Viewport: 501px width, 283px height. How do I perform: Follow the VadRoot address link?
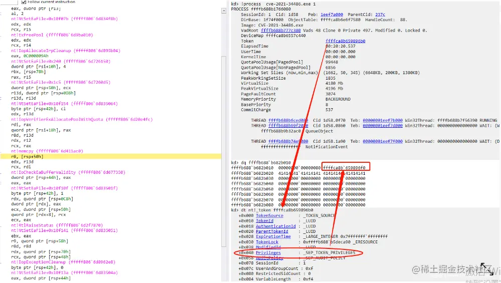coord(280,31)
